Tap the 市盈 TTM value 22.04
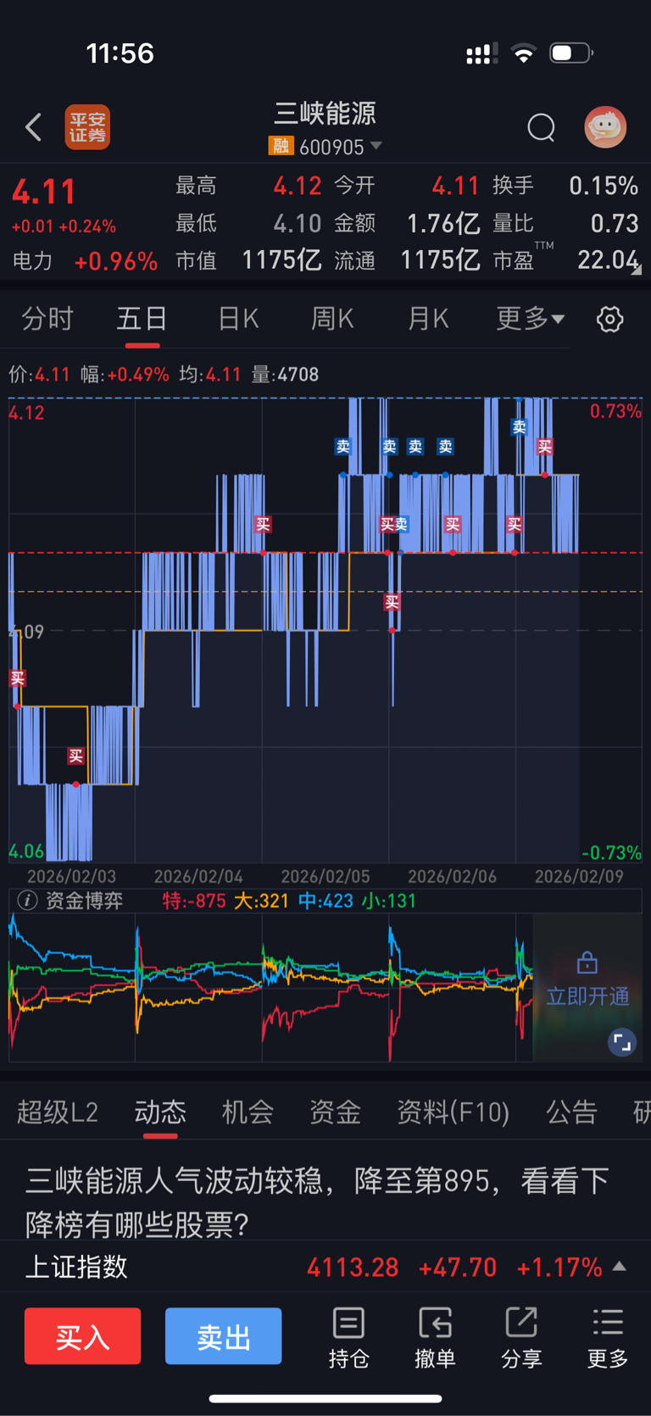The image size is (651, 1416). tap(607, 259)
